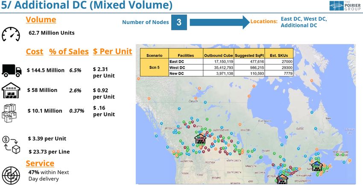
Task: Click the 27000 SKUs cell
Action: tap(279, 62)
